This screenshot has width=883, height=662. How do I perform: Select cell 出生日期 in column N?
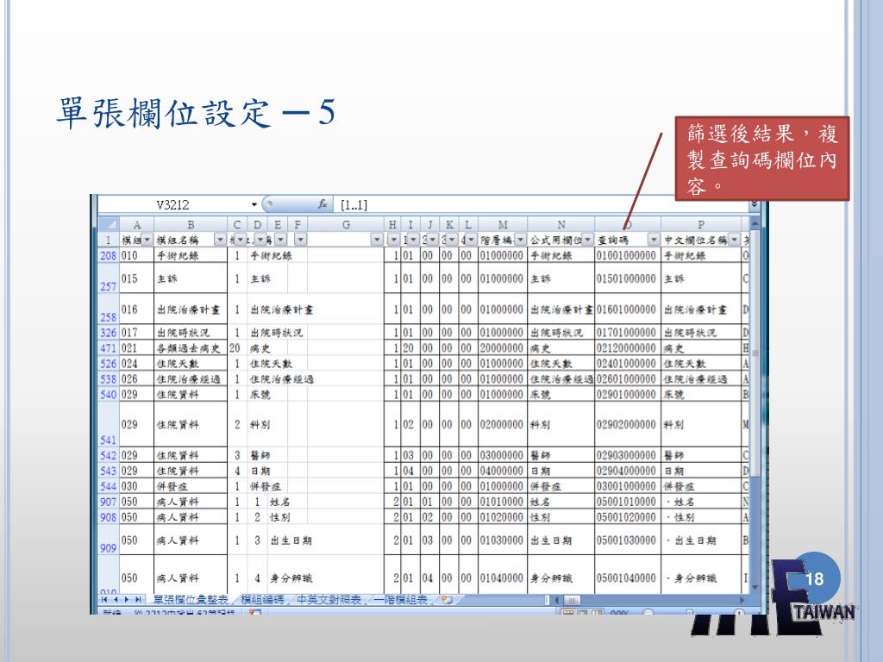560,540
